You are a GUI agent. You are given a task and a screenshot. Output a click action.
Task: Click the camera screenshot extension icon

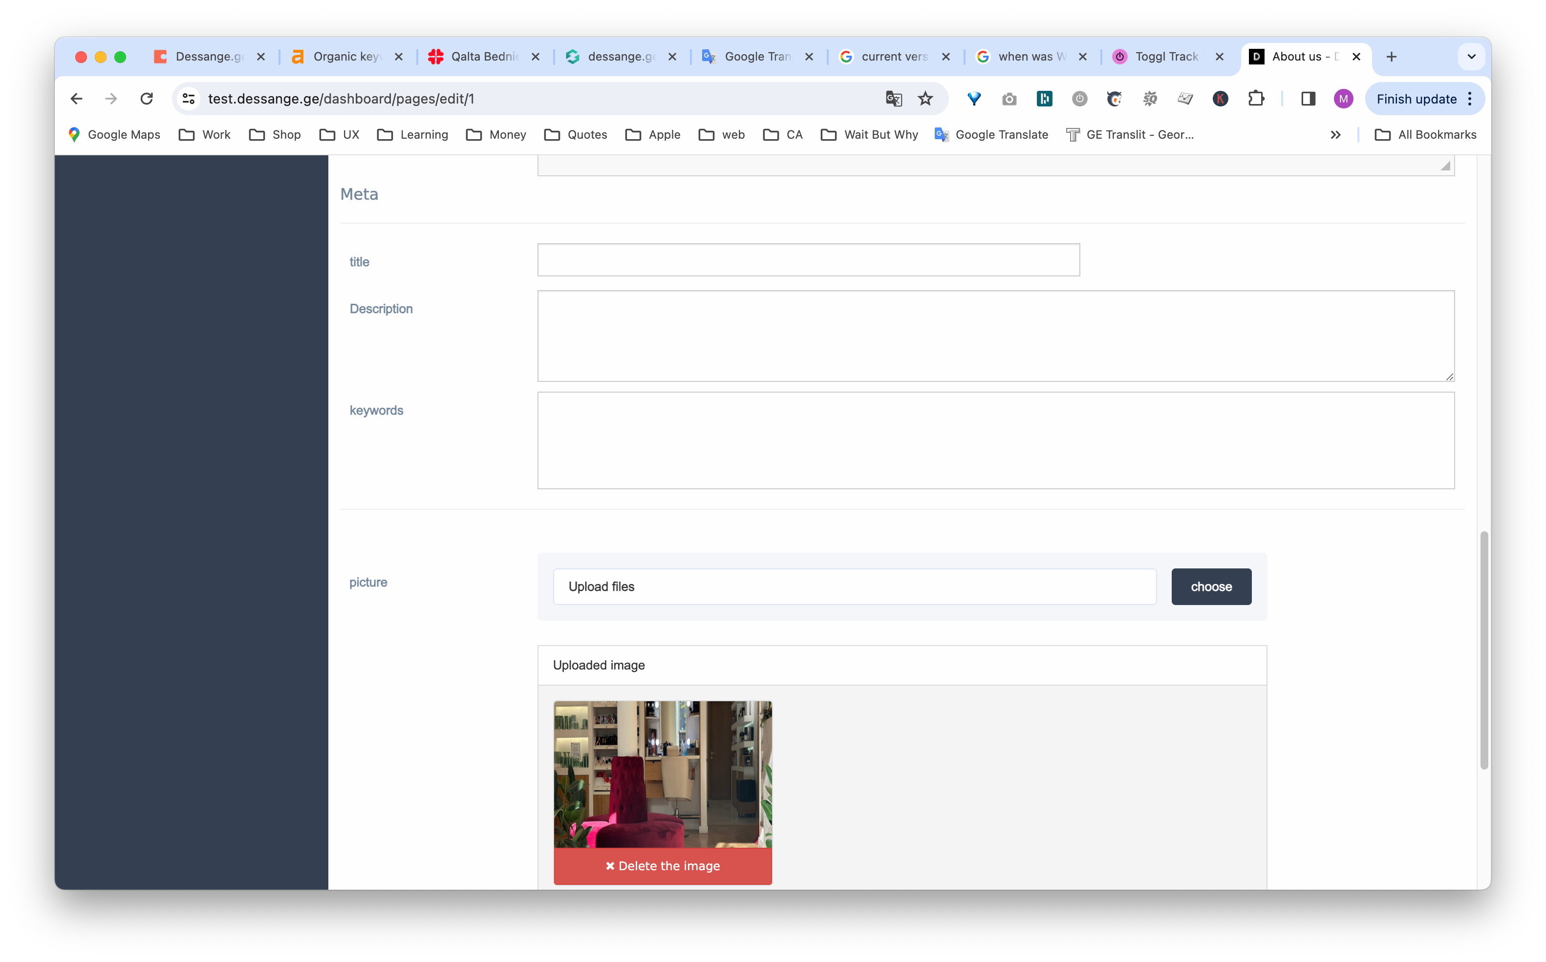click(x=1009, y=99)
